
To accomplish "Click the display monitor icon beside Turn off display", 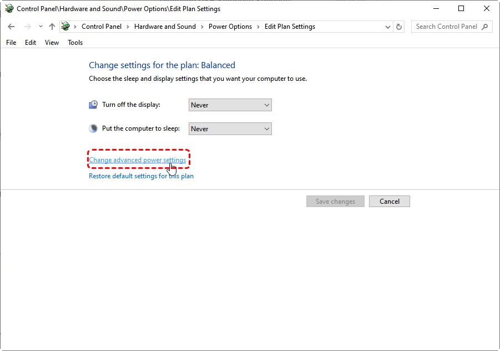I will pos(93,105).
